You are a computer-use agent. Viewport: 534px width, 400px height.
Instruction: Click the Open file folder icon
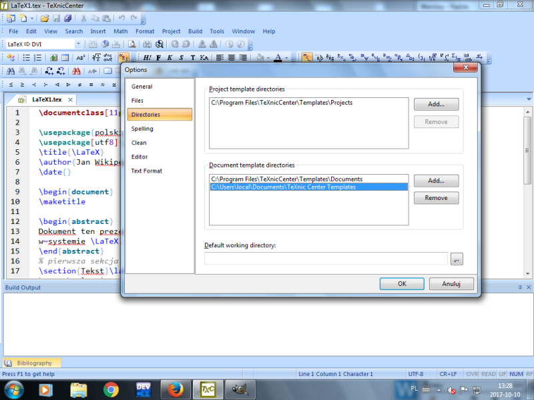(45, 19)
